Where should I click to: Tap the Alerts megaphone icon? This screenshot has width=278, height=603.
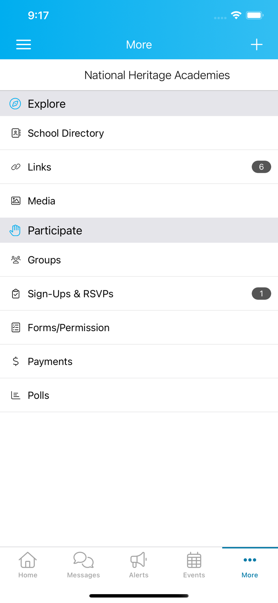pyautogui.click(x=138, y=559)
